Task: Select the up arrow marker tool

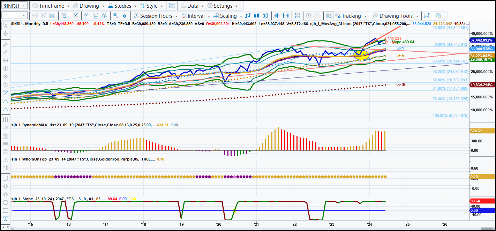Action: pos(5,194)
